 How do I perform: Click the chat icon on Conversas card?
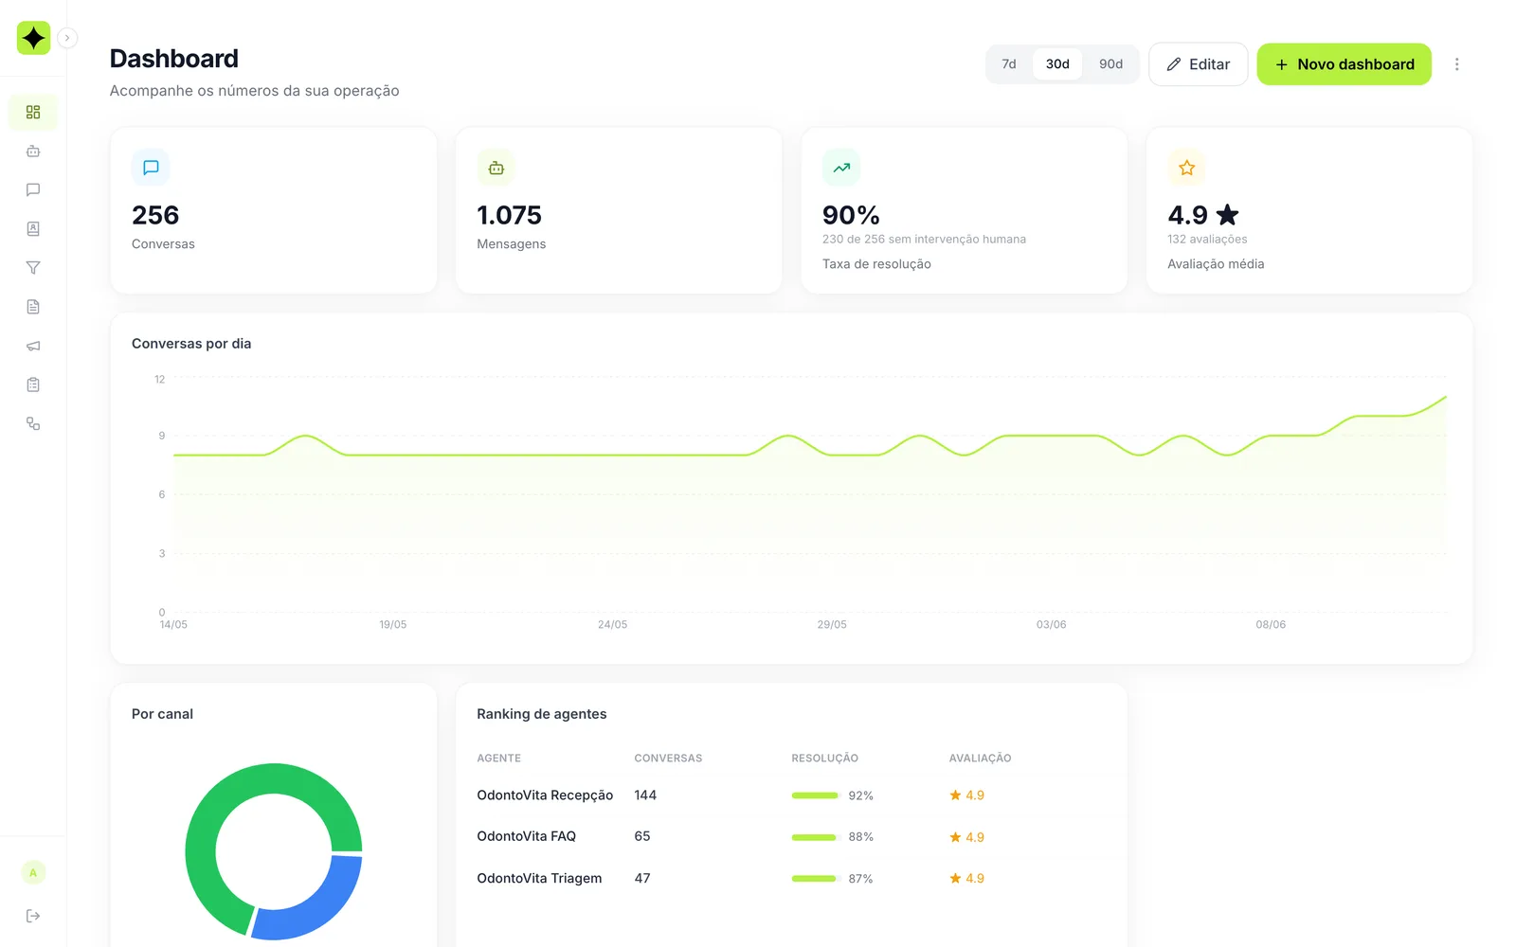click(151, 168)
